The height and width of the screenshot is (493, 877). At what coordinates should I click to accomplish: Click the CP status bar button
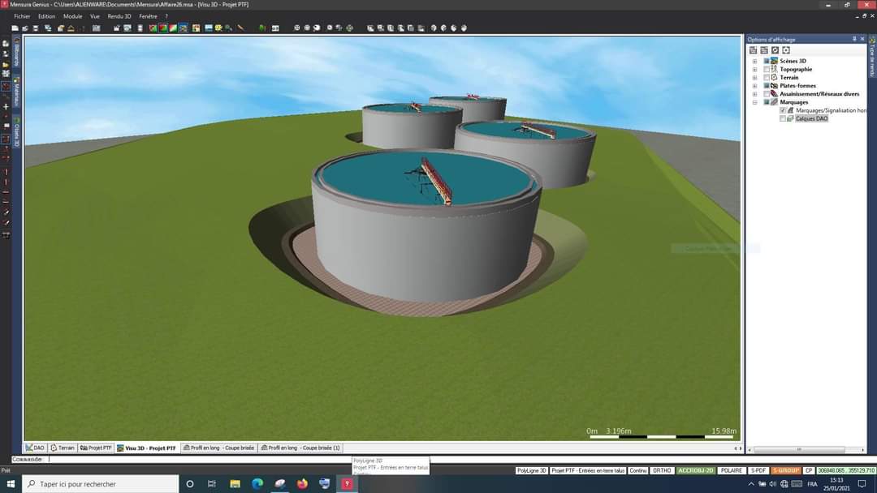point(809,470)
